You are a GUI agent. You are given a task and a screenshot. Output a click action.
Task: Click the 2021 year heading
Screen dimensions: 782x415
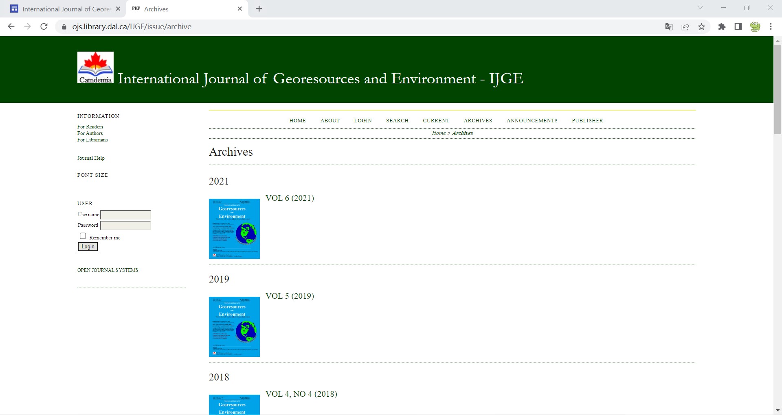tap(219, 181)
